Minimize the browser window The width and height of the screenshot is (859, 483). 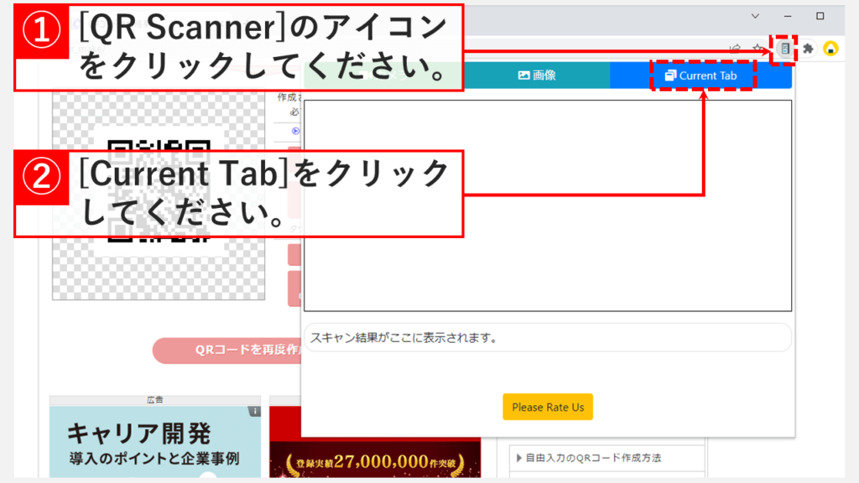pyautogui.click(x=788, y=16)
